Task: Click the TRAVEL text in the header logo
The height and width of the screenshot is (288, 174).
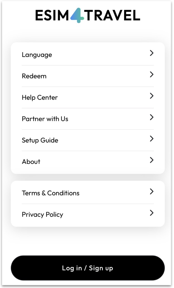Action: [x=112, y=15]
